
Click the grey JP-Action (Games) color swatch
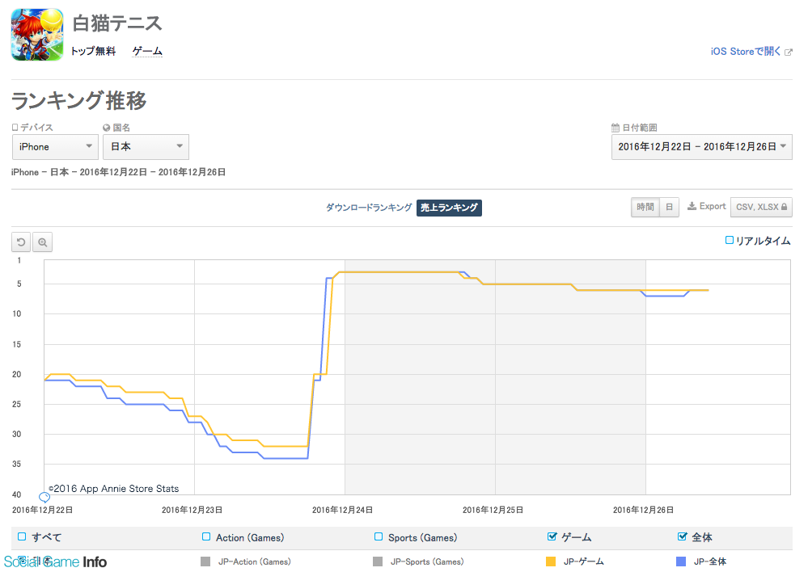point(205,561)
